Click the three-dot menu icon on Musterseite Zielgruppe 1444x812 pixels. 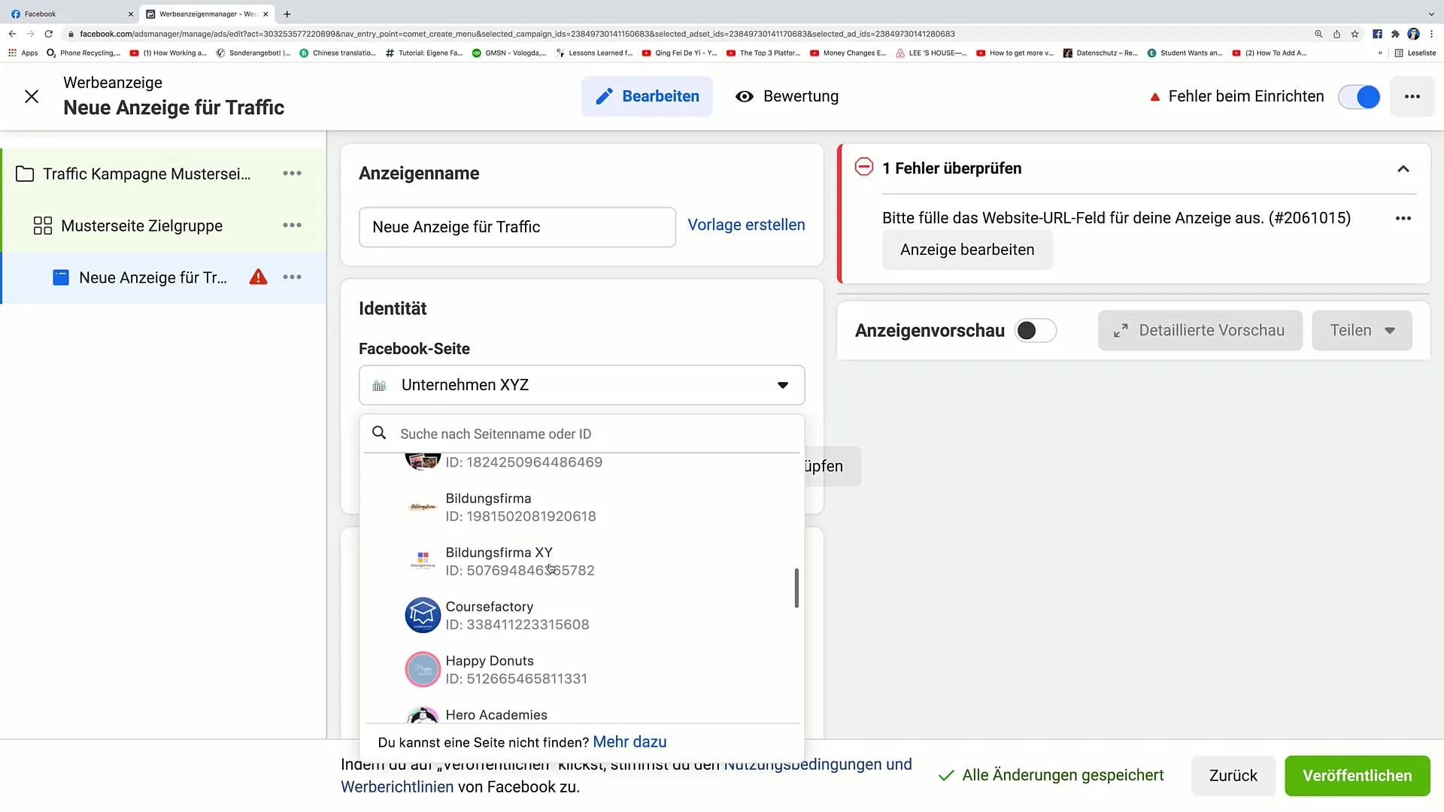[x=293, y=225]
